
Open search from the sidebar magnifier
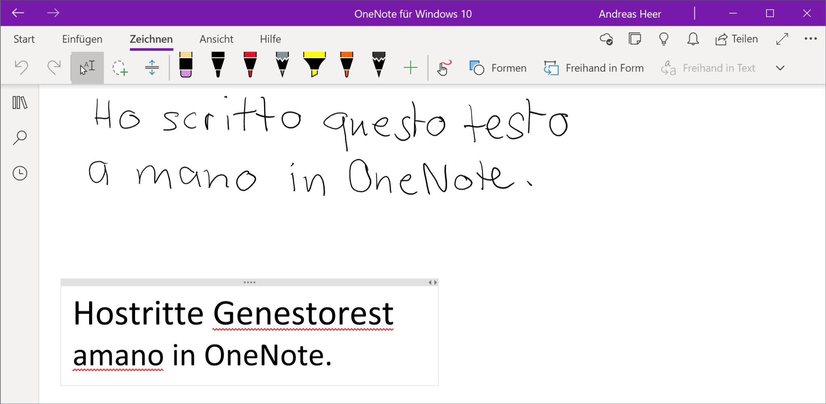20,138
